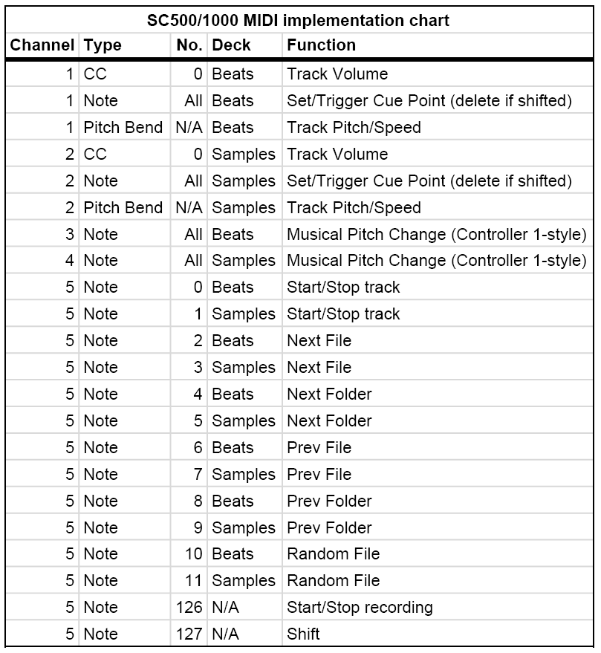The height and width of the screenshot is (653, 601).
Task: Click the 'Deck' column header
Action: coord(231,45)
